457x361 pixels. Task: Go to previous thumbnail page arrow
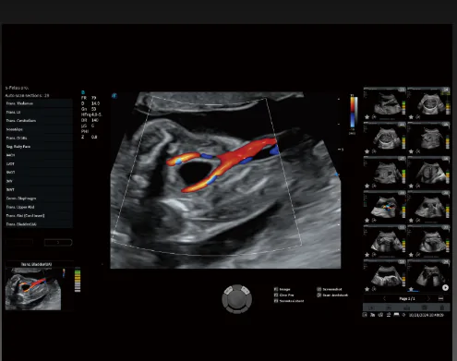[385, 298]
